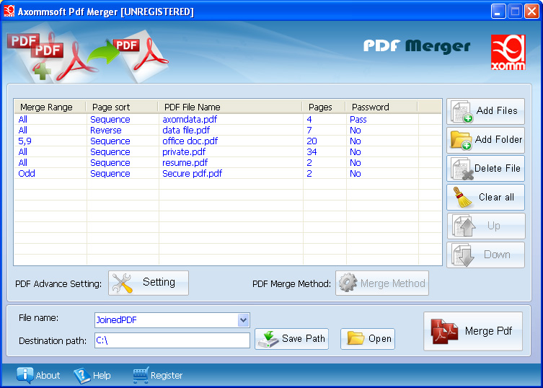This screenshot has width=543, height=388.
Task: Click the Save Path button text
Action: coord(304,338)
